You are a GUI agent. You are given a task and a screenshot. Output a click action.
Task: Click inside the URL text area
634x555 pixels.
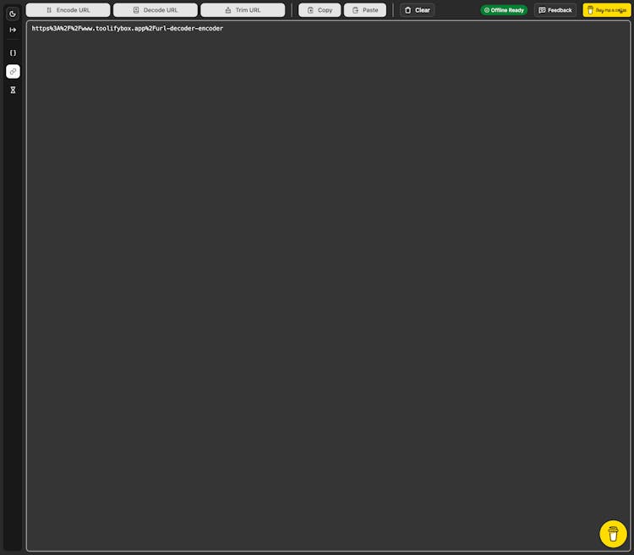pyautogui.click(x=330, y=288)
